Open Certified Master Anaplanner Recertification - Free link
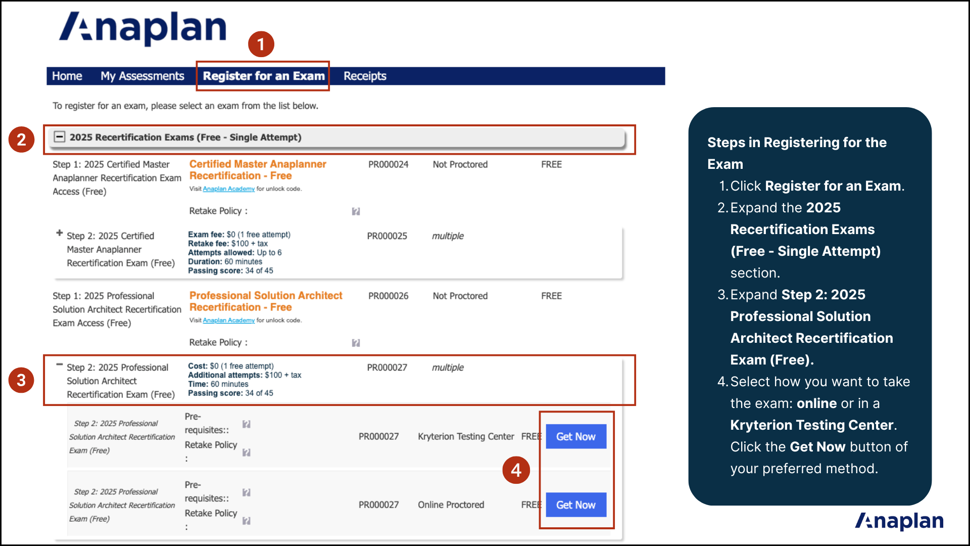The width and height of the screenshot is (970, 546). click(258, 170)
